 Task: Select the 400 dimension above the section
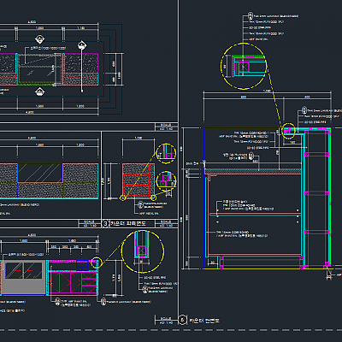pos(307,97)
